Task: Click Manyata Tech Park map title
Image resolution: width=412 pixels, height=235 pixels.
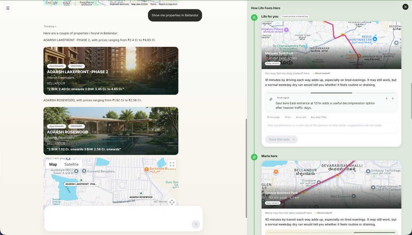Action: (x=279, y=53)
